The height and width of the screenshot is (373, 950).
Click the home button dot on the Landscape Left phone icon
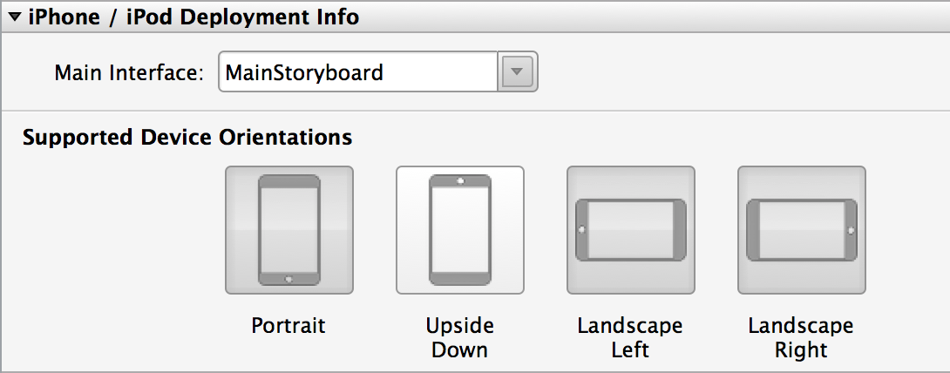tap(581, 230)
